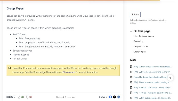Viewport: 178px width, 101px height.
Task: Jump to Renaming section
Action: (139, 41)
